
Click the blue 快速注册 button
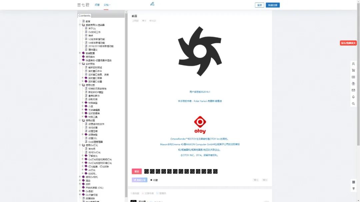tap(273, 5)
